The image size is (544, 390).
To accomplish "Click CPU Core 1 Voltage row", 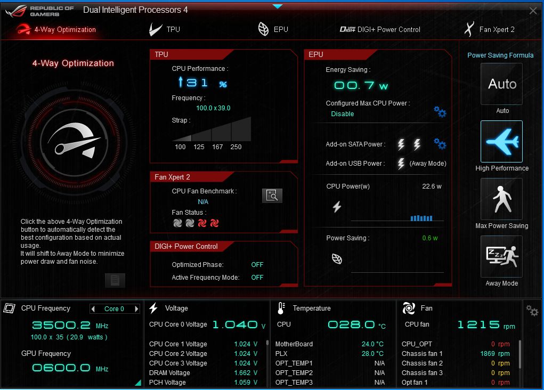I will click(x=204, y=344).
